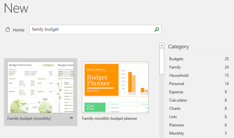Click the scrollbar up arrow
This screenshot has height=138, width=234.
(x=162, y=45)
